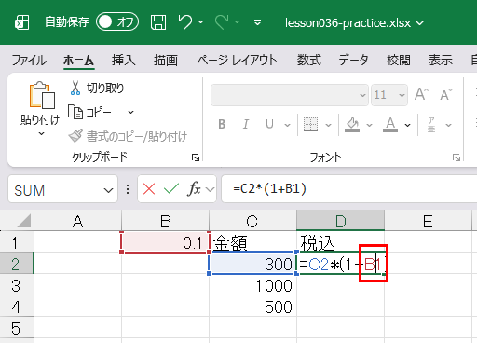Click the Save floppy disk icon

[158, 22]
